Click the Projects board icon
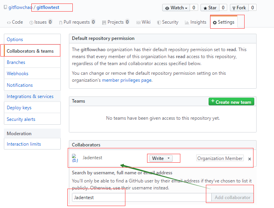 click(104, 22)
